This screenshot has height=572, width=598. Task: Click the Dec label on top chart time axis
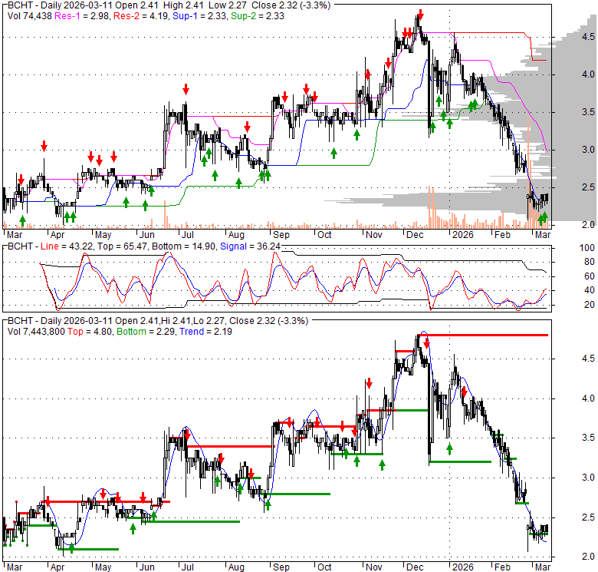point(415,234)
